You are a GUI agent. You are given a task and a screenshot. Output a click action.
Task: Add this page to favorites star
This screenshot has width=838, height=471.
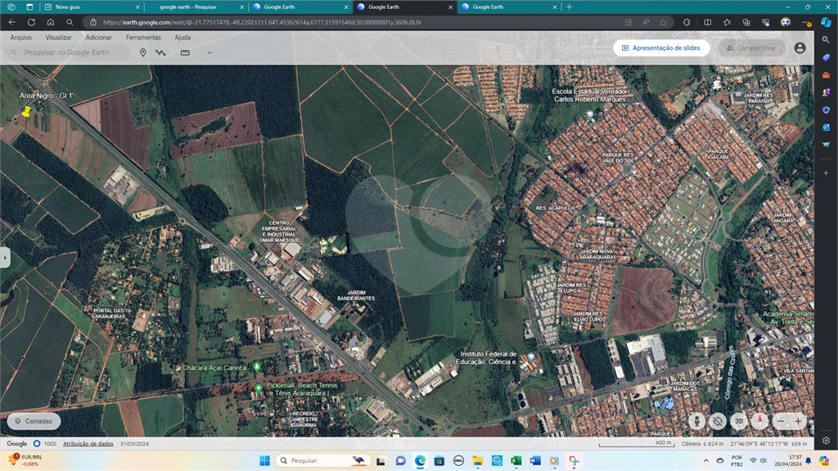pos(663,22)
